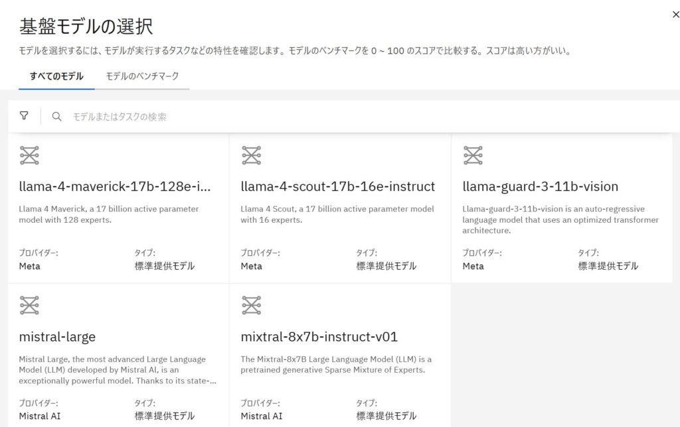Click the mixtral-8x7b-instruct-v01 model icon
The width and height of the screenshot is (680, 427).
click(252, 305)
